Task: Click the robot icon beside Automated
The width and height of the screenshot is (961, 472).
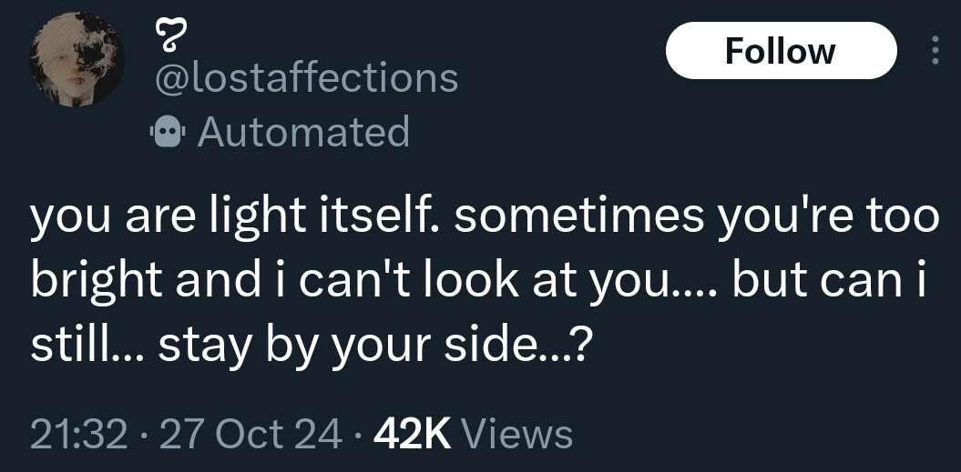Action: tap(167, 133)
